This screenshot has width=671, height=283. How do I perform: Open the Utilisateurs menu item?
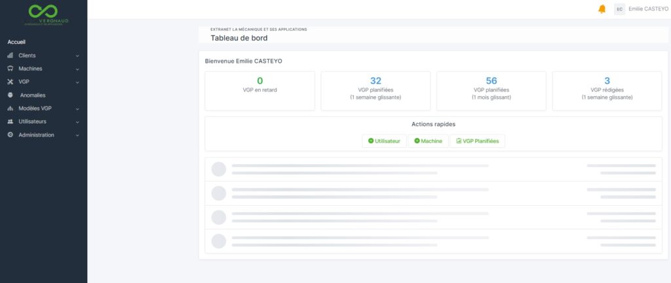[44, 122]
